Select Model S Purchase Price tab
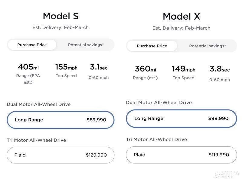242x181 pixels. coord(32,45)
